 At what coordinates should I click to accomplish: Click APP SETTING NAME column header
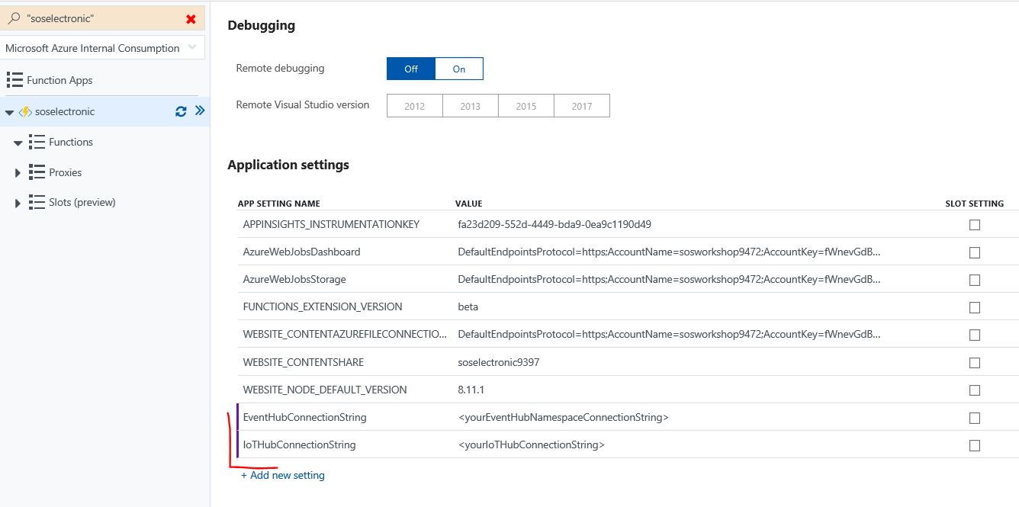(x=279, y=204)
